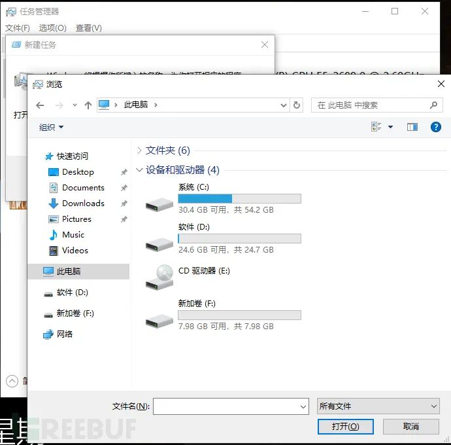The height and width of the screenshot is (445, 451).
Task: Expand the 文件夹 (6) group
Action: coord(139,151)
